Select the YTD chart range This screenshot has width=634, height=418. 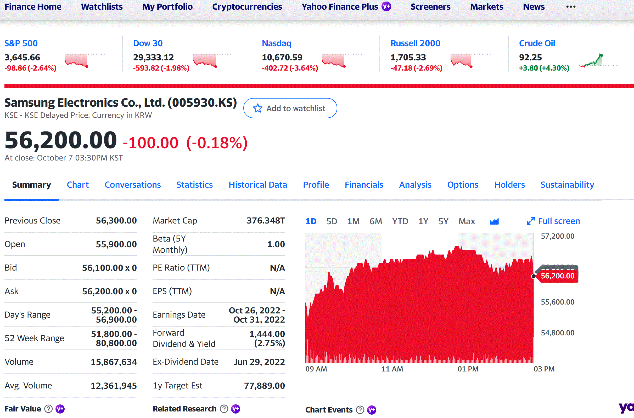(x=400, y=221)
